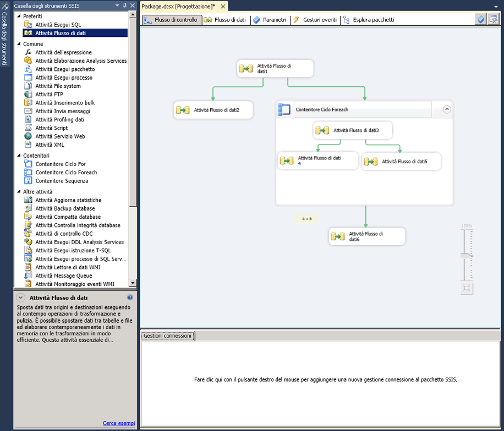This screenshot has height=431, width=504.
Task: Click variables icon at designer top right
Action: tap(481, 20)
